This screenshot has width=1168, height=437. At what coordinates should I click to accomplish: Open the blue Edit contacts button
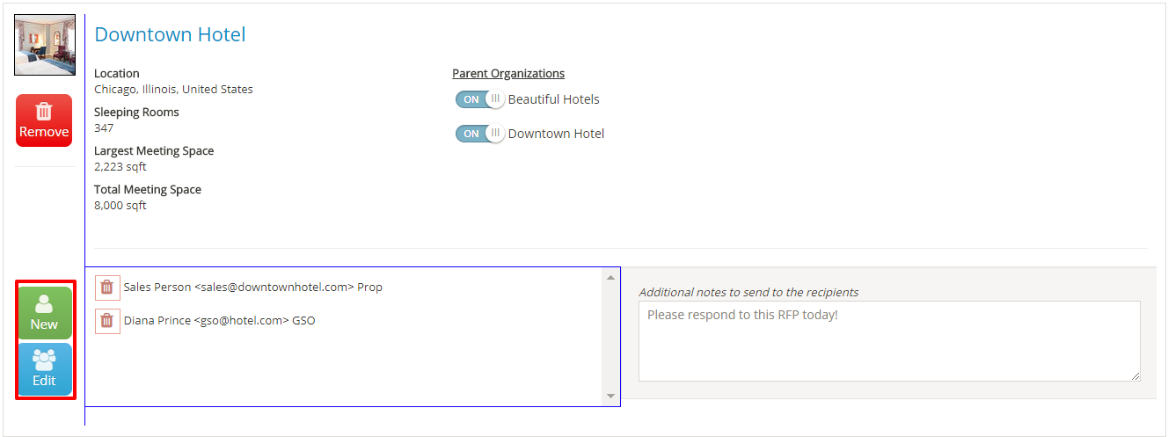44,369
